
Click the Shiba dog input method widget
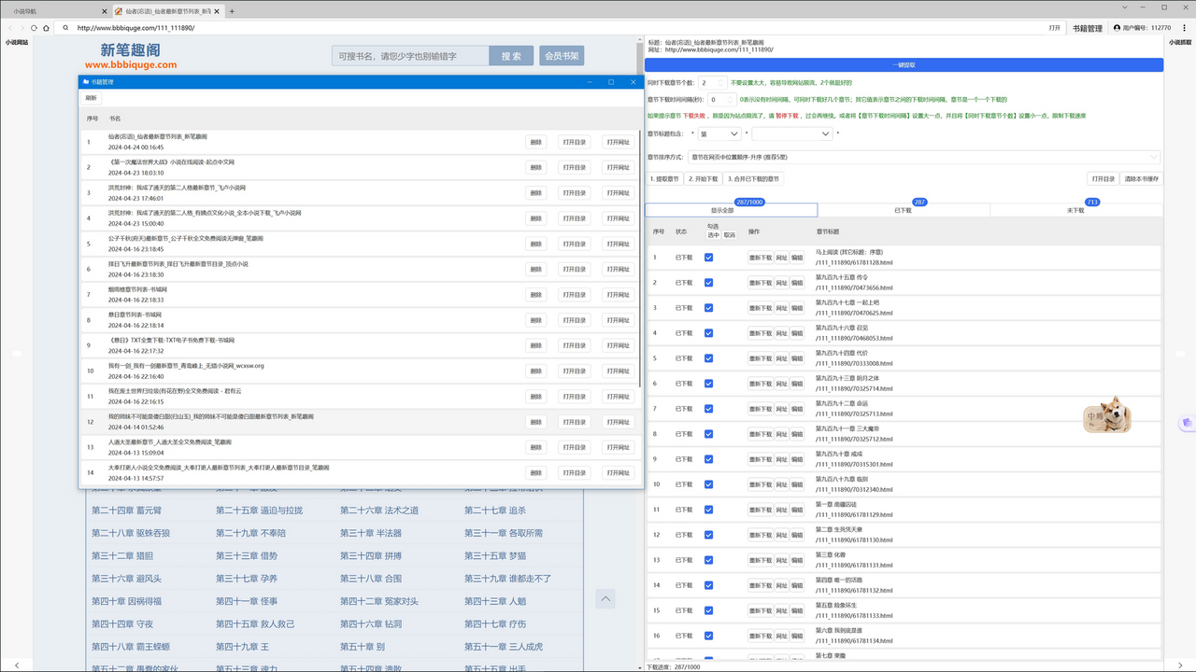pyautogui.click(x=1107, y=415)
